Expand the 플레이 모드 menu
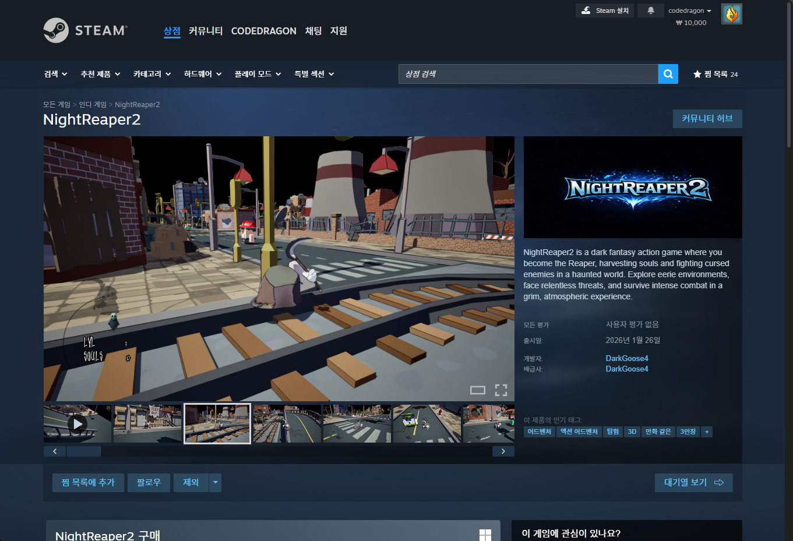Screen dimensions: 793x541 tap(258, 74)
